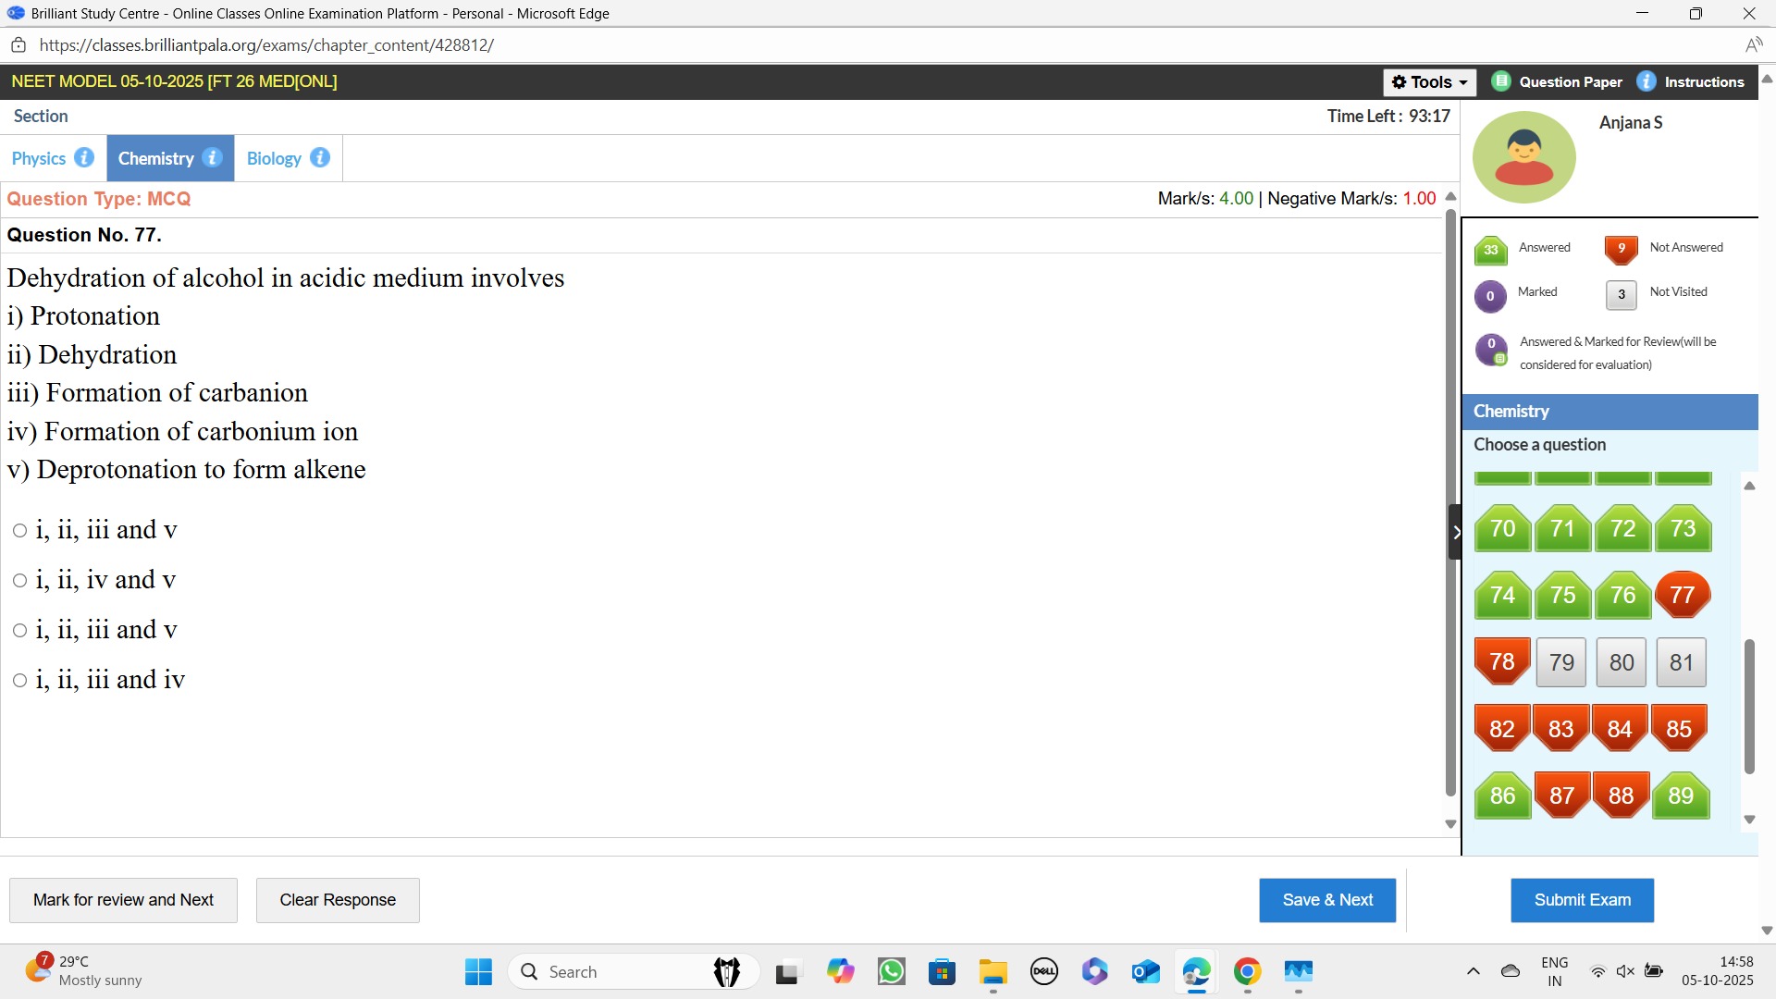Switch to the Biology section tab
The width and height of the screenshot is (1776, 999).
274,158
